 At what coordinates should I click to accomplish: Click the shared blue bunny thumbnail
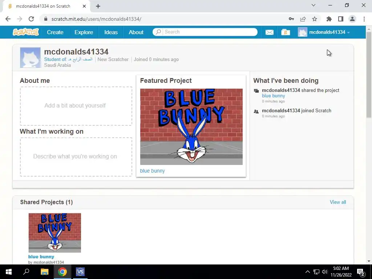tap(55, 233)
